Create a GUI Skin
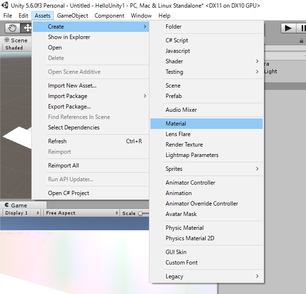Image resolution: width=306 pixels, height=294 pixels. coord(207,252)
